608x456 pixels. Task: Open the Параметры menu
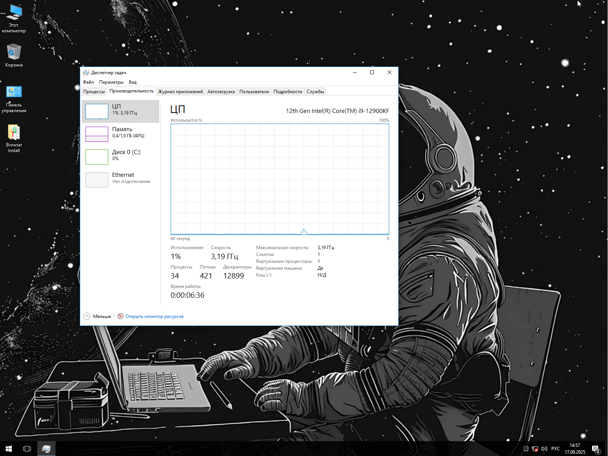(x=111, y=82)
